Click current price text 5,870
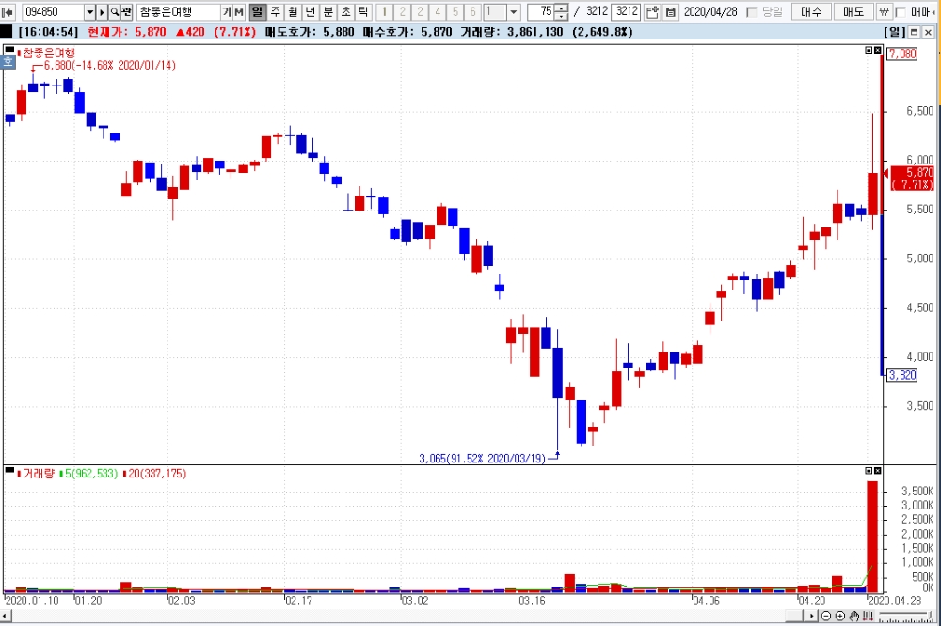 (150, 32)
